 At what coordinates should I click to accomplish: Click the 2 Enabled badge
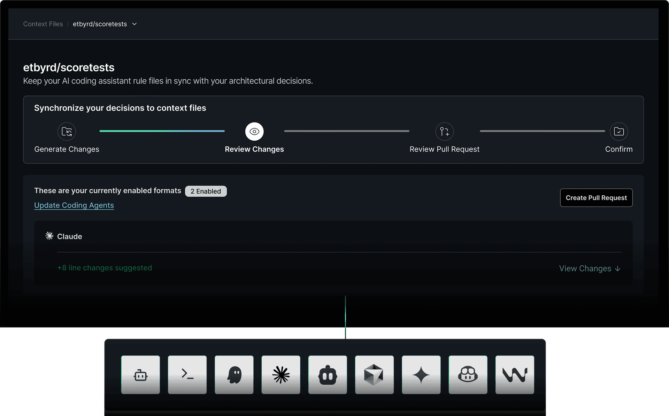(x=206, y=191)
